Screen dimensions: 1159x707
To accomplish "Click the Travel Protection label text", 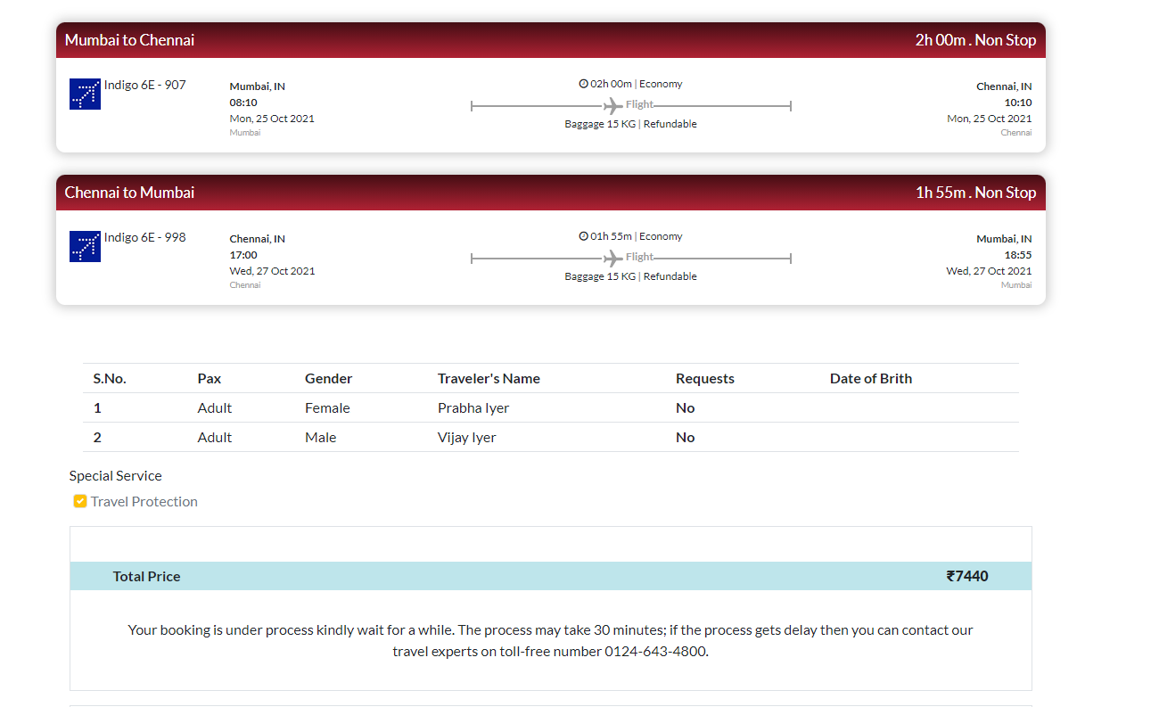I will coord(144,501).
